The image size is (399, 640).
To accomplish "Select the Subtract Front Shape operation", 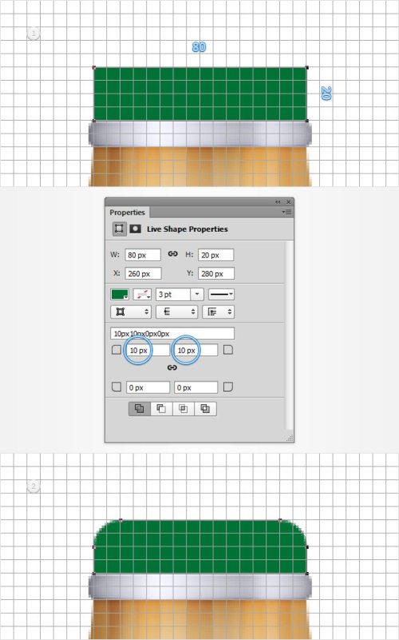I will (161, 408).
